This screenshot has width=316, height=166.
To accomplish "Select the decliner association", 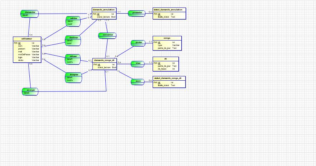I will pyautogui.click(x=73, y=41).
